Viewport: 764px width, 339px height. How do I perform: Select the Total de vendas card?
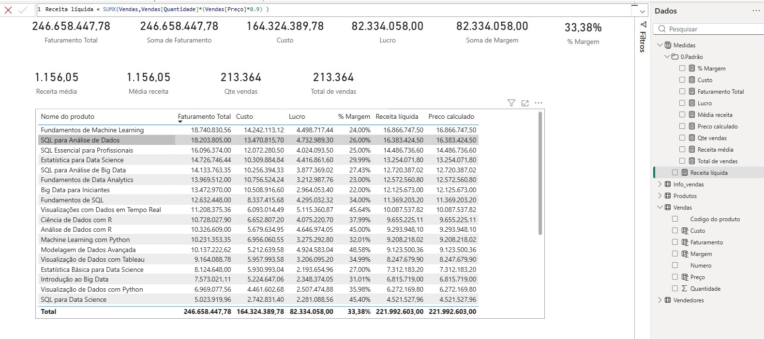333,83
